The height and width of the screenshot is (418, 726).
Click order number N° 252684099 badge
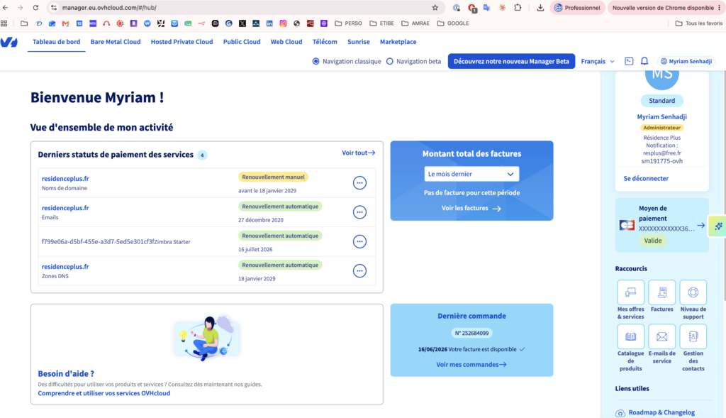471,334
